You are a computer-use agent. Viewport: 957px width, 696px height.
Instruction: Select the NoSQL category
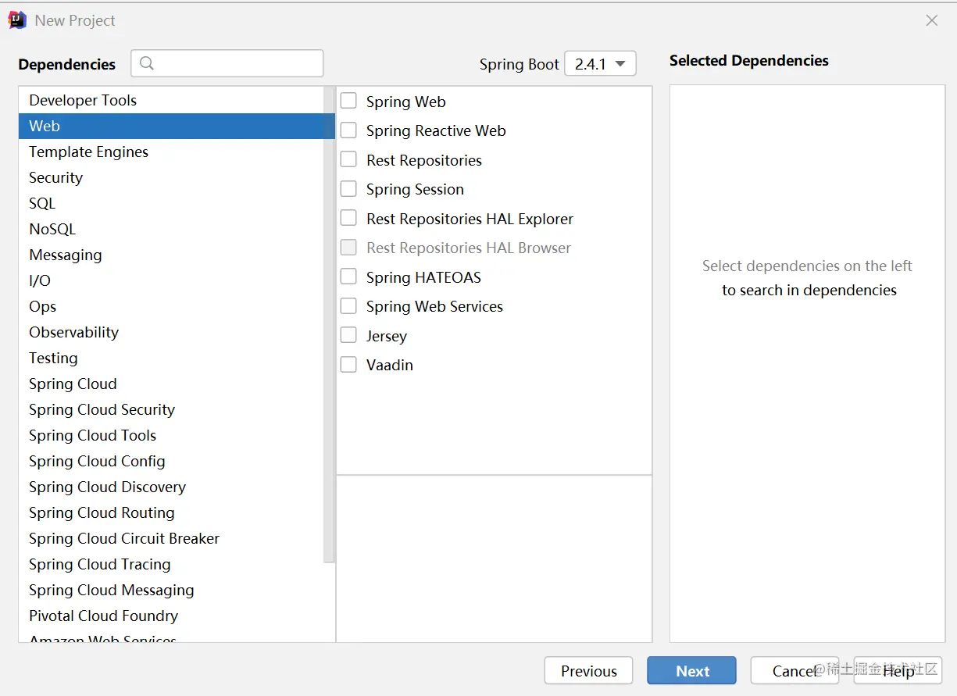pos(52,229)
